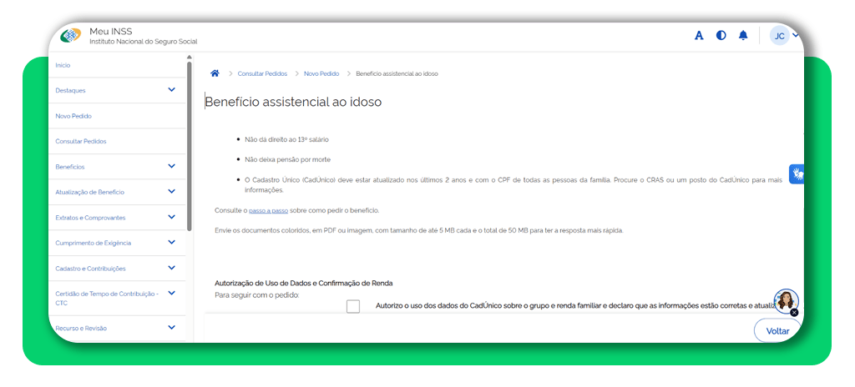
Task: Open the passo a passo link
Action: click(268, 210)
